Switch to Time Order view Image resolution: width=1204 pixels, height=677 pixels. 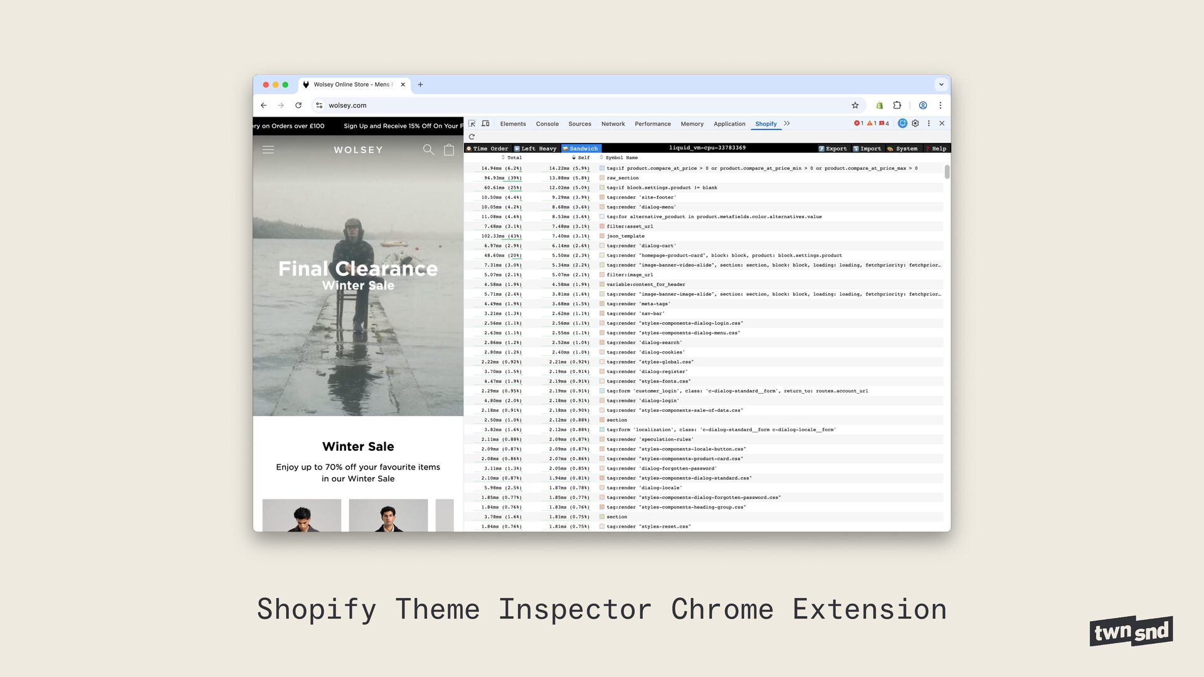pos(487,149)
